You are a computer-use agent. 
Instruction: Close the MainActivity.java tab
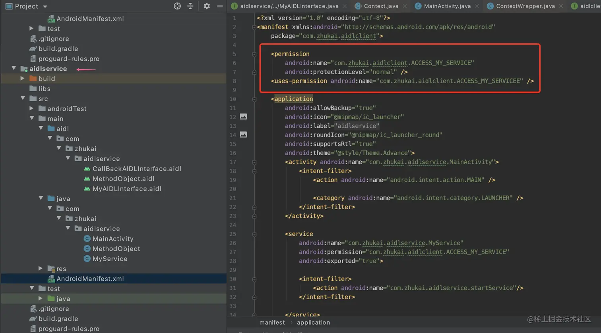click(477, 6)
